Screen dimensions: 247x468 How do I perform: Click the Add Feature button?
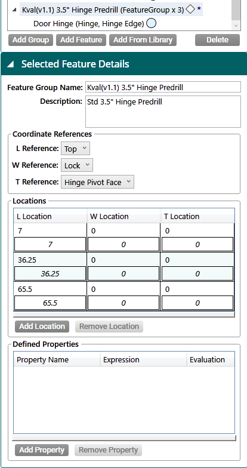81,40
